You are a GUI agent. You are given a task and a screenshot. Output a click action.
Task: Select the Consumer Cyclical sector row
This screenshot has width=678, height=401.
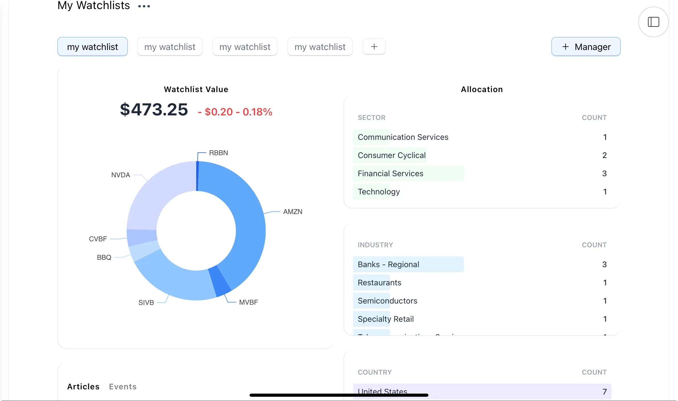point(482,155)
